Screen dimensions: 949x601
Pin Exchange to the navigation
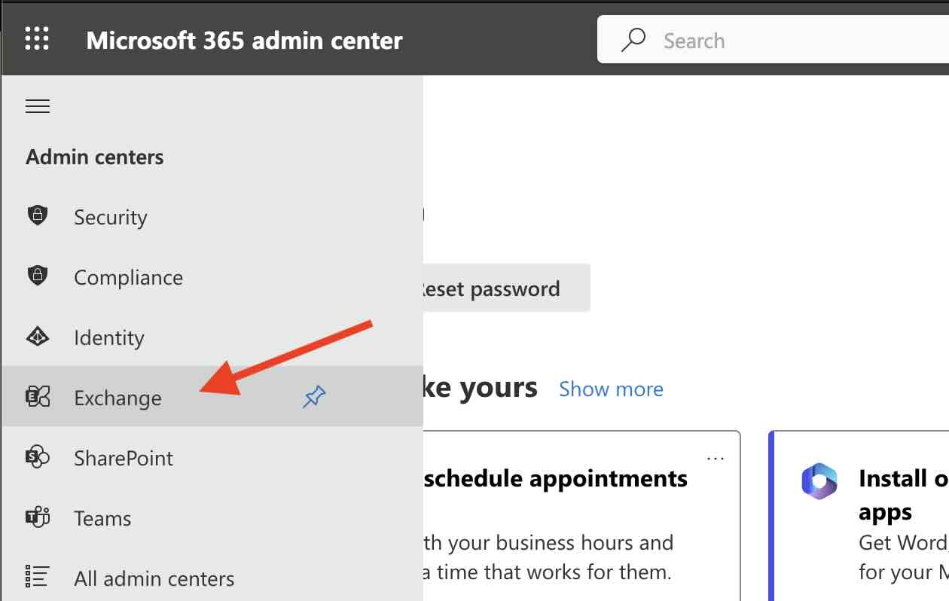pyautogui.click(x=315, y=396)
